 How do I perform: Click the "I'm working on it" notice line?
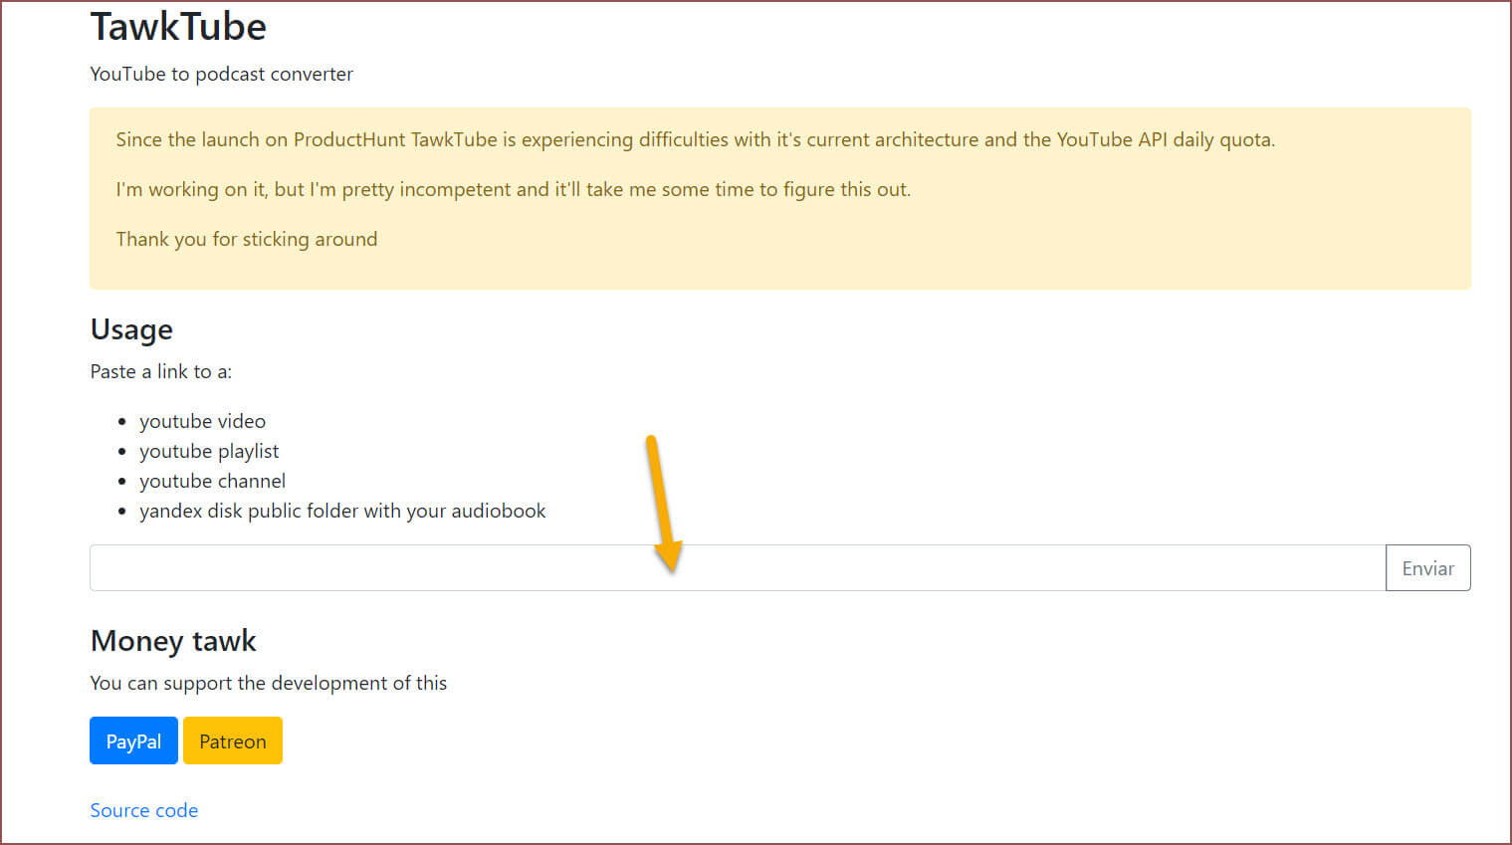[513, 189]
